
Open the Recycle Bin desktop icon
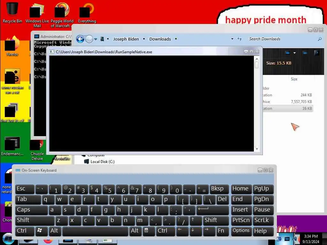point(12,12)
